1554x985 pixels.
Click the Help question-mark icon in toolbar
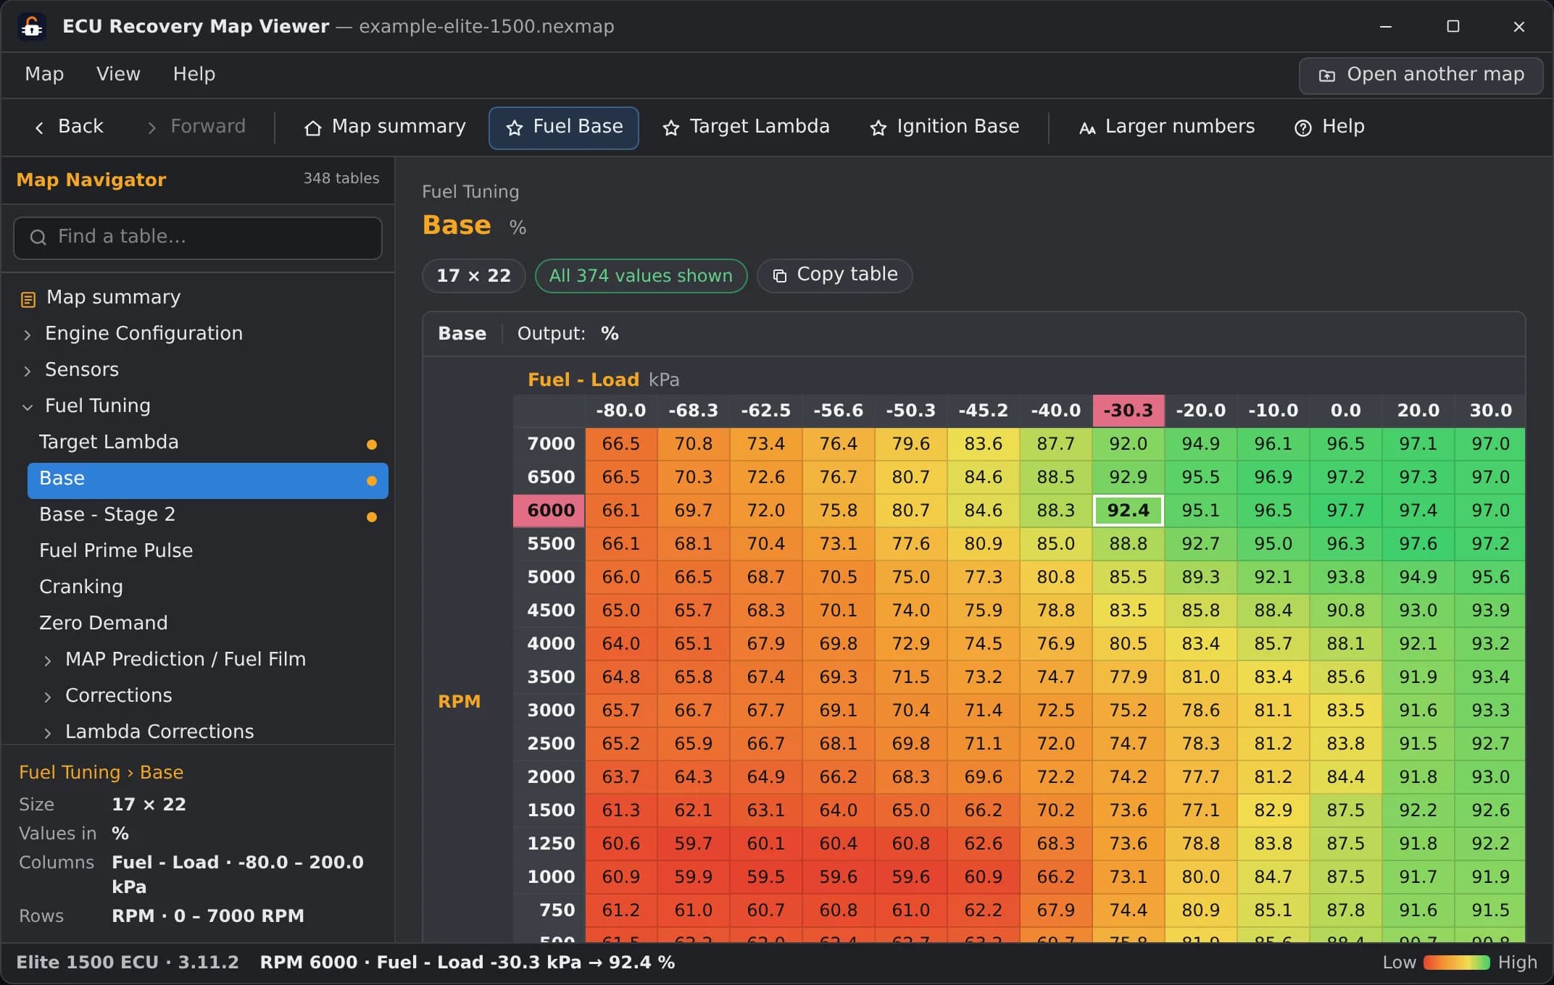point(1302,128)
